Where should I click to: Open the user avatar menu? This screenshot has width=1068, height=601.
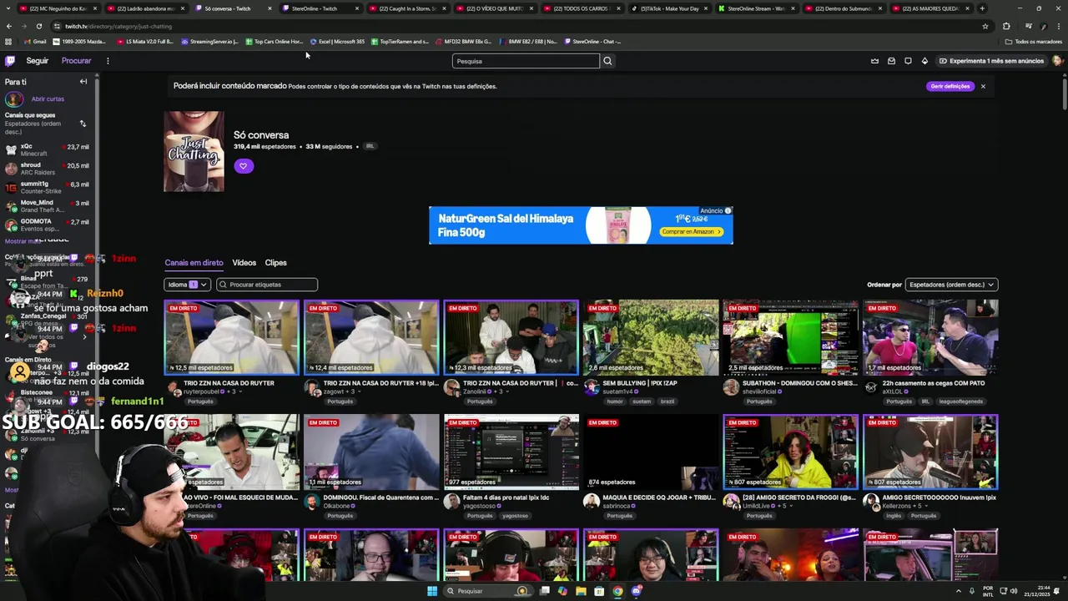tap(1057, 61)
